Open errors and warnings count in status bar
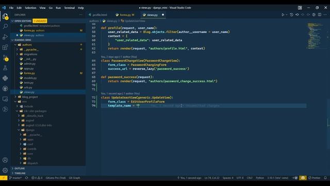The image size is (330, 186). tap(37, 178)
